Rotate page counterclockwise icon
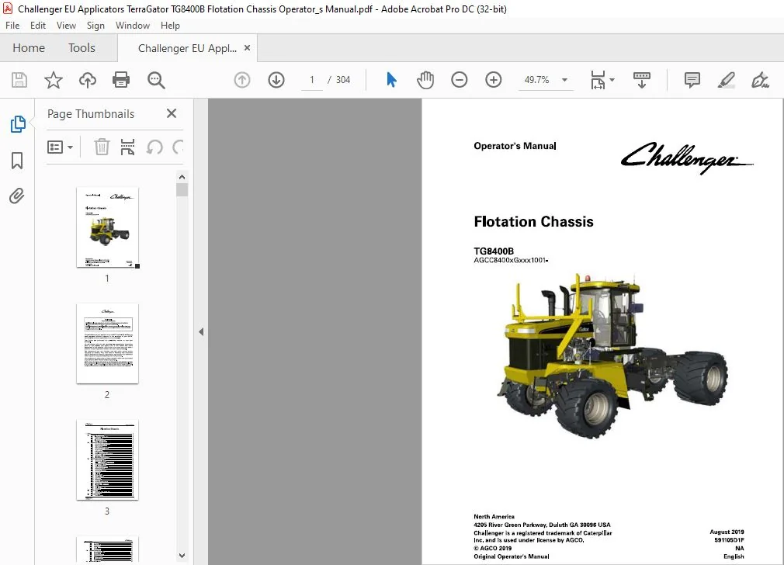Screen dimensions: 784x565 point(154,147)
